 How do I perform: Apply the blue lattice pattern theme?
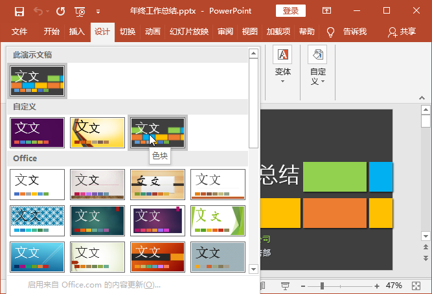click(x=37, y=221)
